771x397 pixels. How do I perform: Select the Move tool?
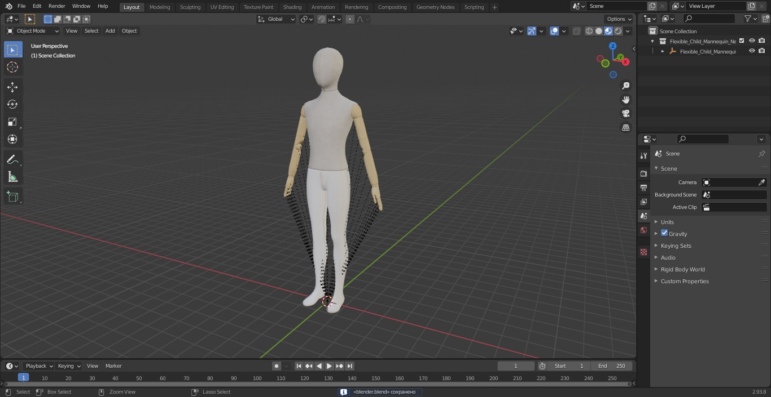pyautogui.click(x=13, y=87)
